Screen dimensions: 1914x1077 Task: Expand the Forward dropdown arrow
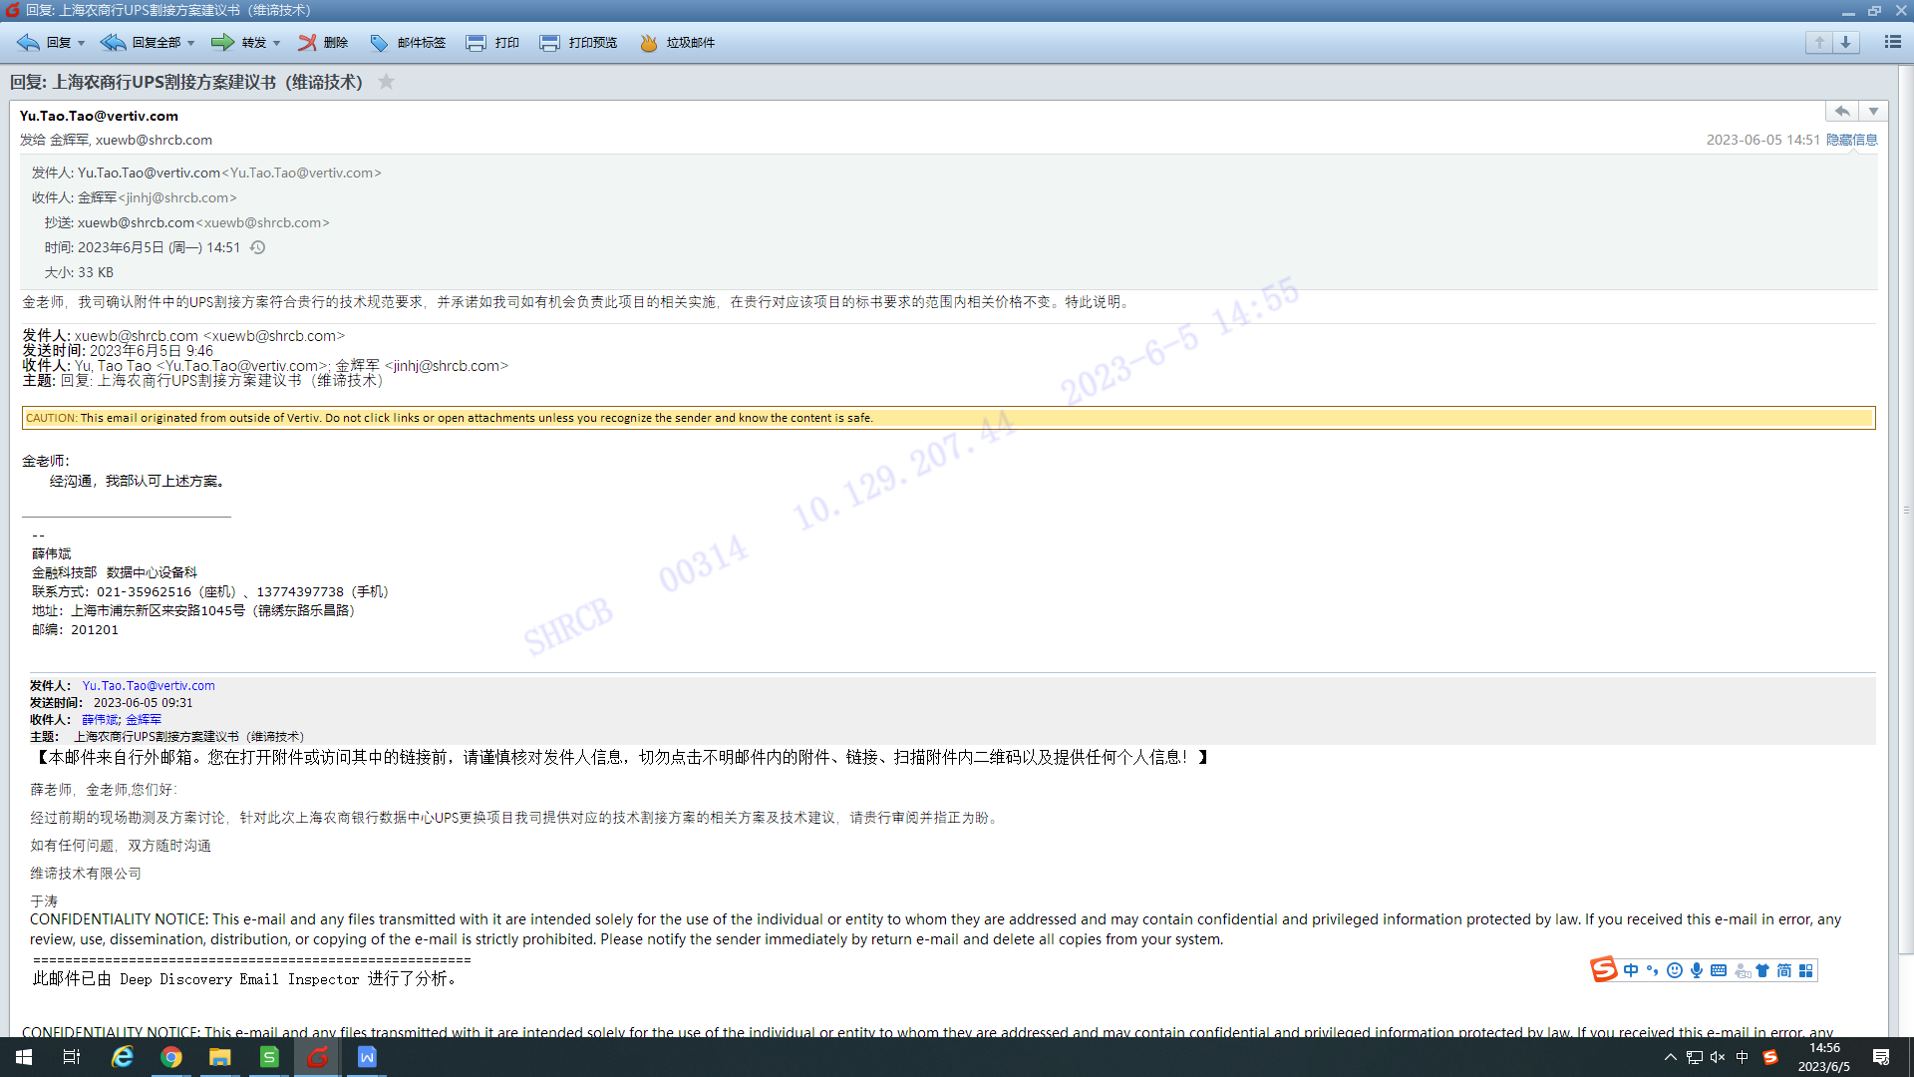click(x=276, y=43)
